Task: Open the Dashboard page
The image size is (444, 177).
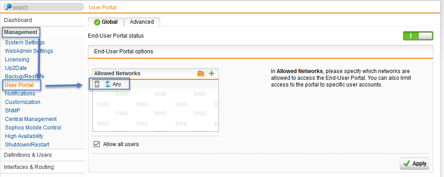Action: pos(18,20)
